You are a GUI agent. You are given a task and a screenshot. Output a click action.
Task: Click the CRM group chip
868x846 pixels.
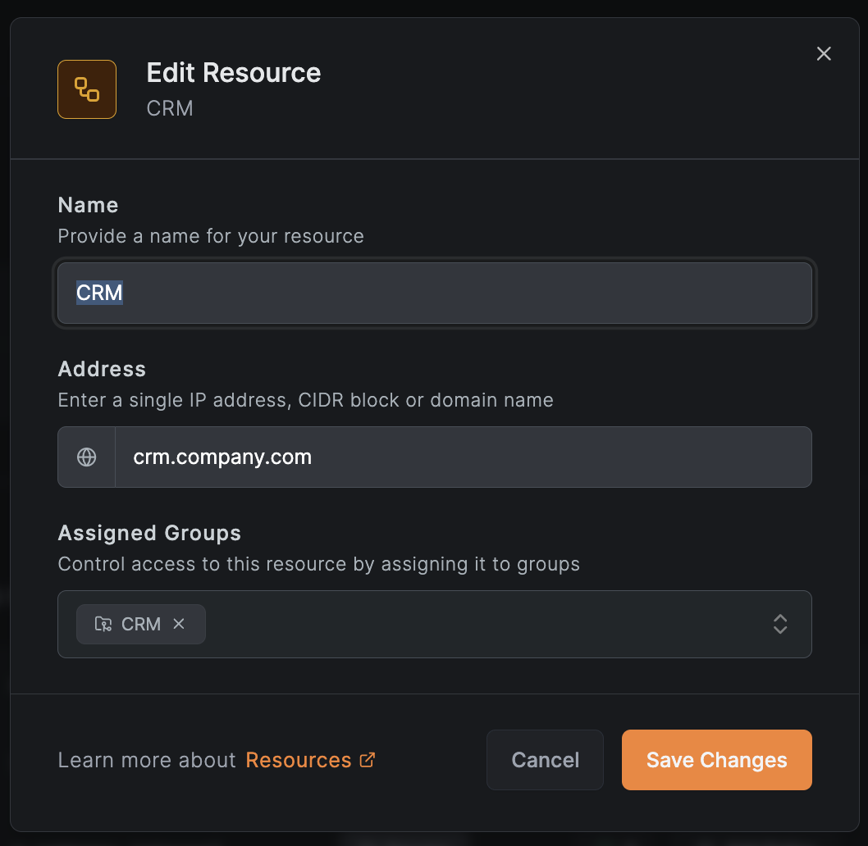[x=140, y=624]
